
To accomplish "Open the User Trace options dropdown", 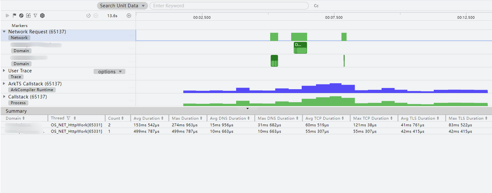I will tap(109, 72).
